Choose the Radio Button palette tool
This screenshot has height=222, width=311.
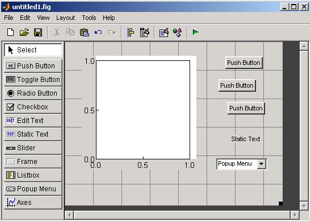pyautogui.click(x=33, y=93)
